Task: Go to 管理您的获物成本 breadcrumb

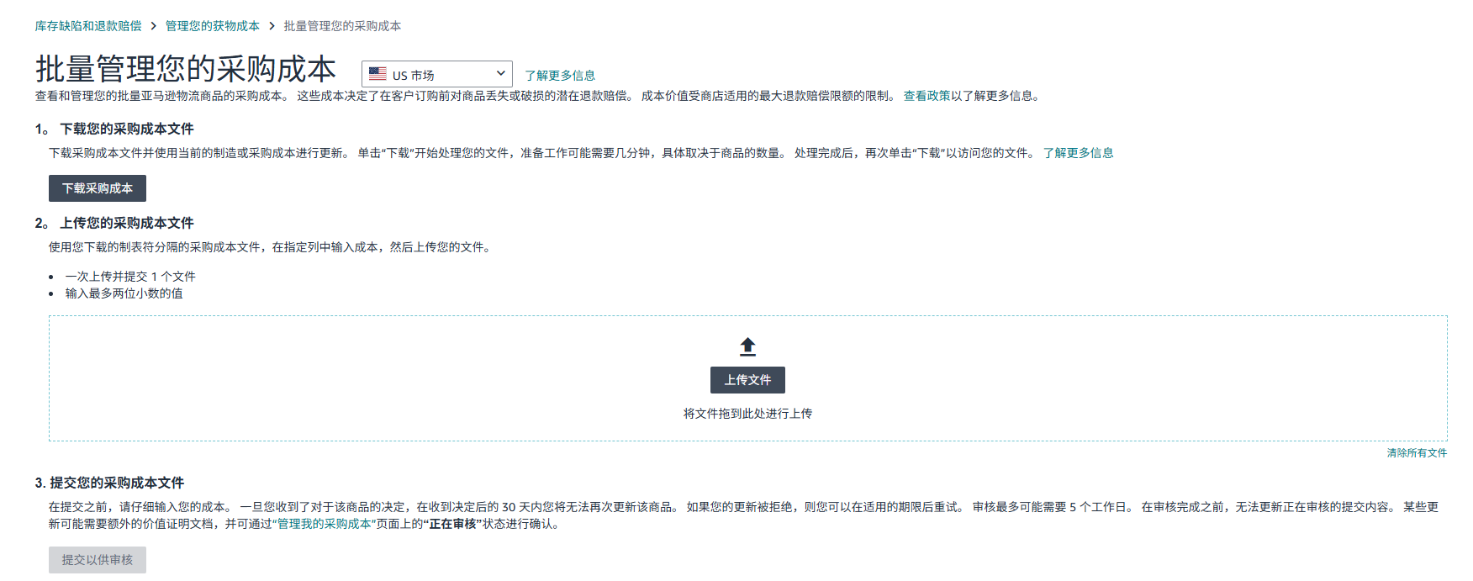Action: [212, 26]
